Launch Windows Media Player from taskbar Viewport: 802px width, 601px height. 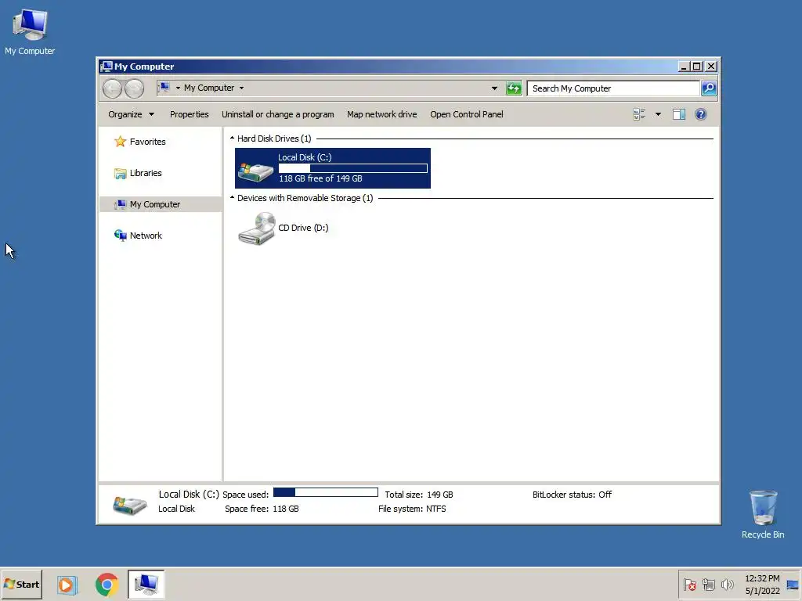coord(67,584)
